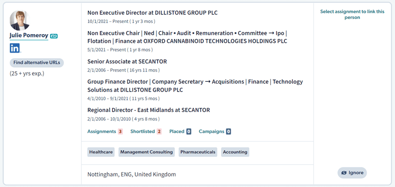Select the Healthcare tag

click(101, 152)
